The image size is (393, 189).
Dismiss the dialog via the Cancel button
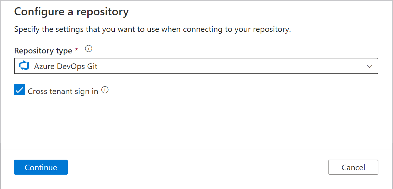[x=353, y=167]
